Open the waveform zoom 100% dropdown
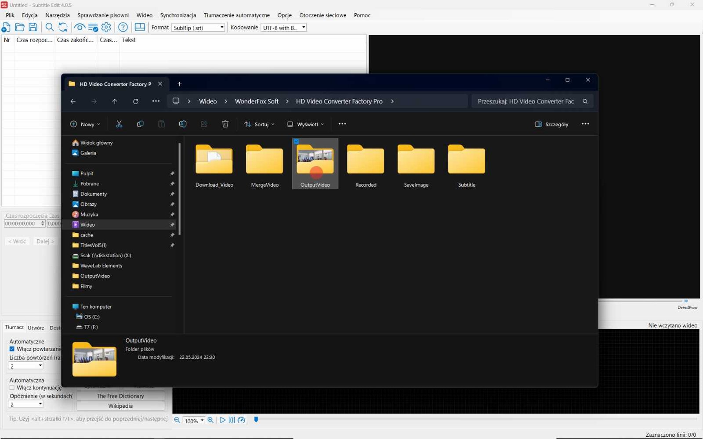The image size is (703, 439). point(194,421)
